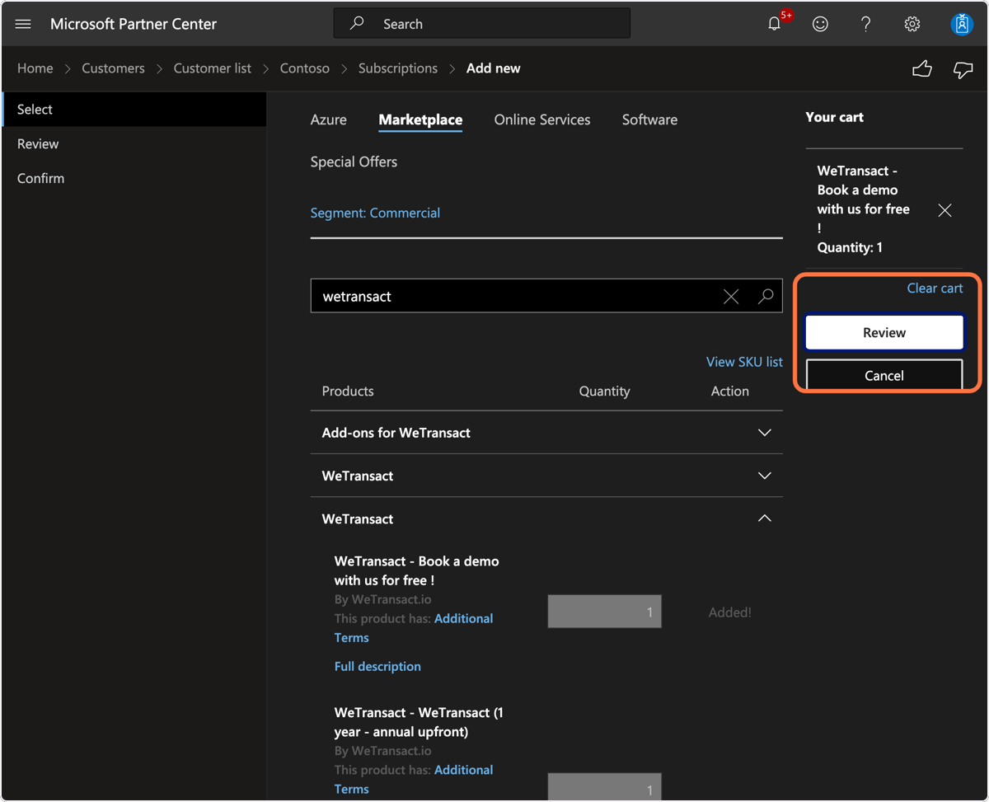Open Contoso breadcrumb
The image size is (989, 802).
click(305, 68)
